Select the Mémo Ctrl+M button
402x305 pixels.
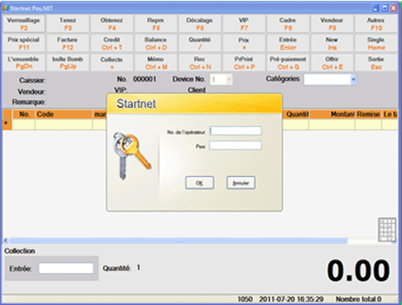pyautogui.click(x=156, y=63)
